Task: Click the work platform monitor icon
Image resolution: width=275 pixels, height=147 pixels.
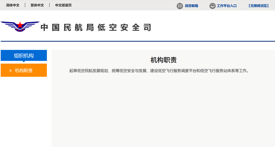Action: pos(212,6)
